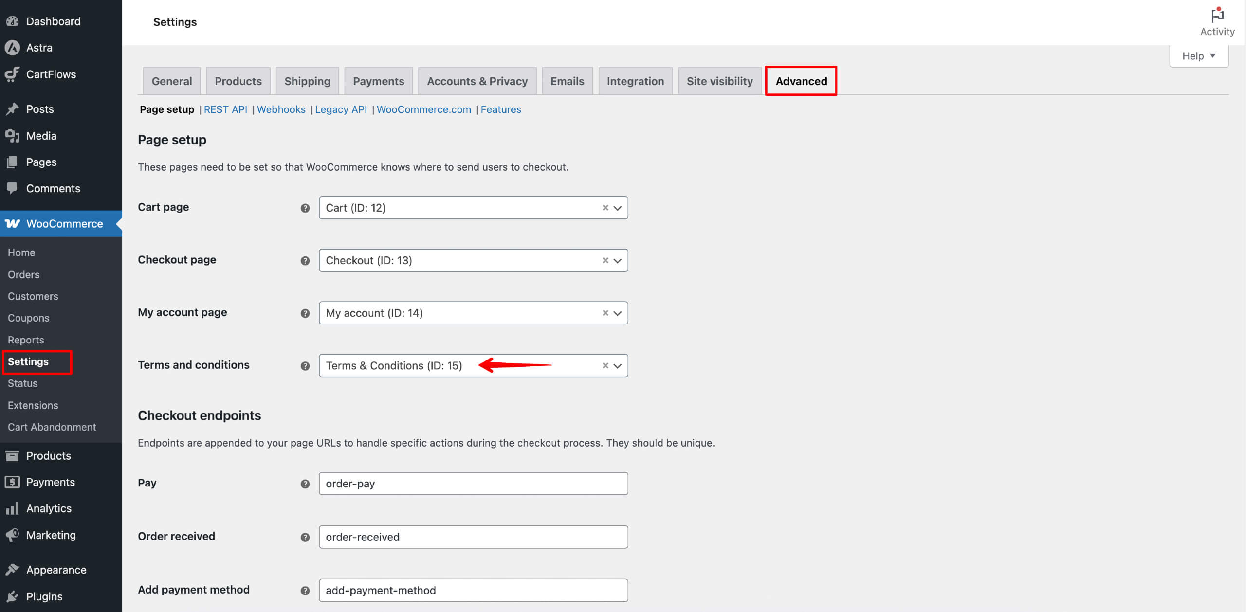Select the Advanced tab

pos(801,81)
